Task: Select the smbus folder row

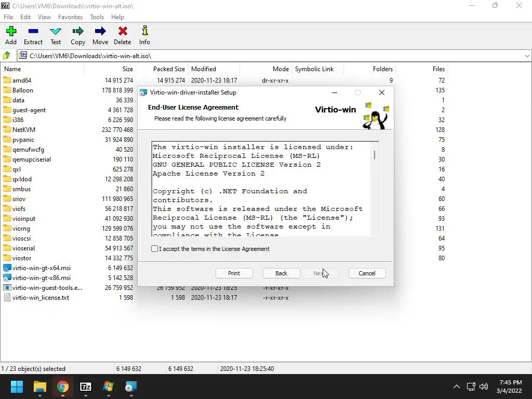Action: tap(69, 189)
